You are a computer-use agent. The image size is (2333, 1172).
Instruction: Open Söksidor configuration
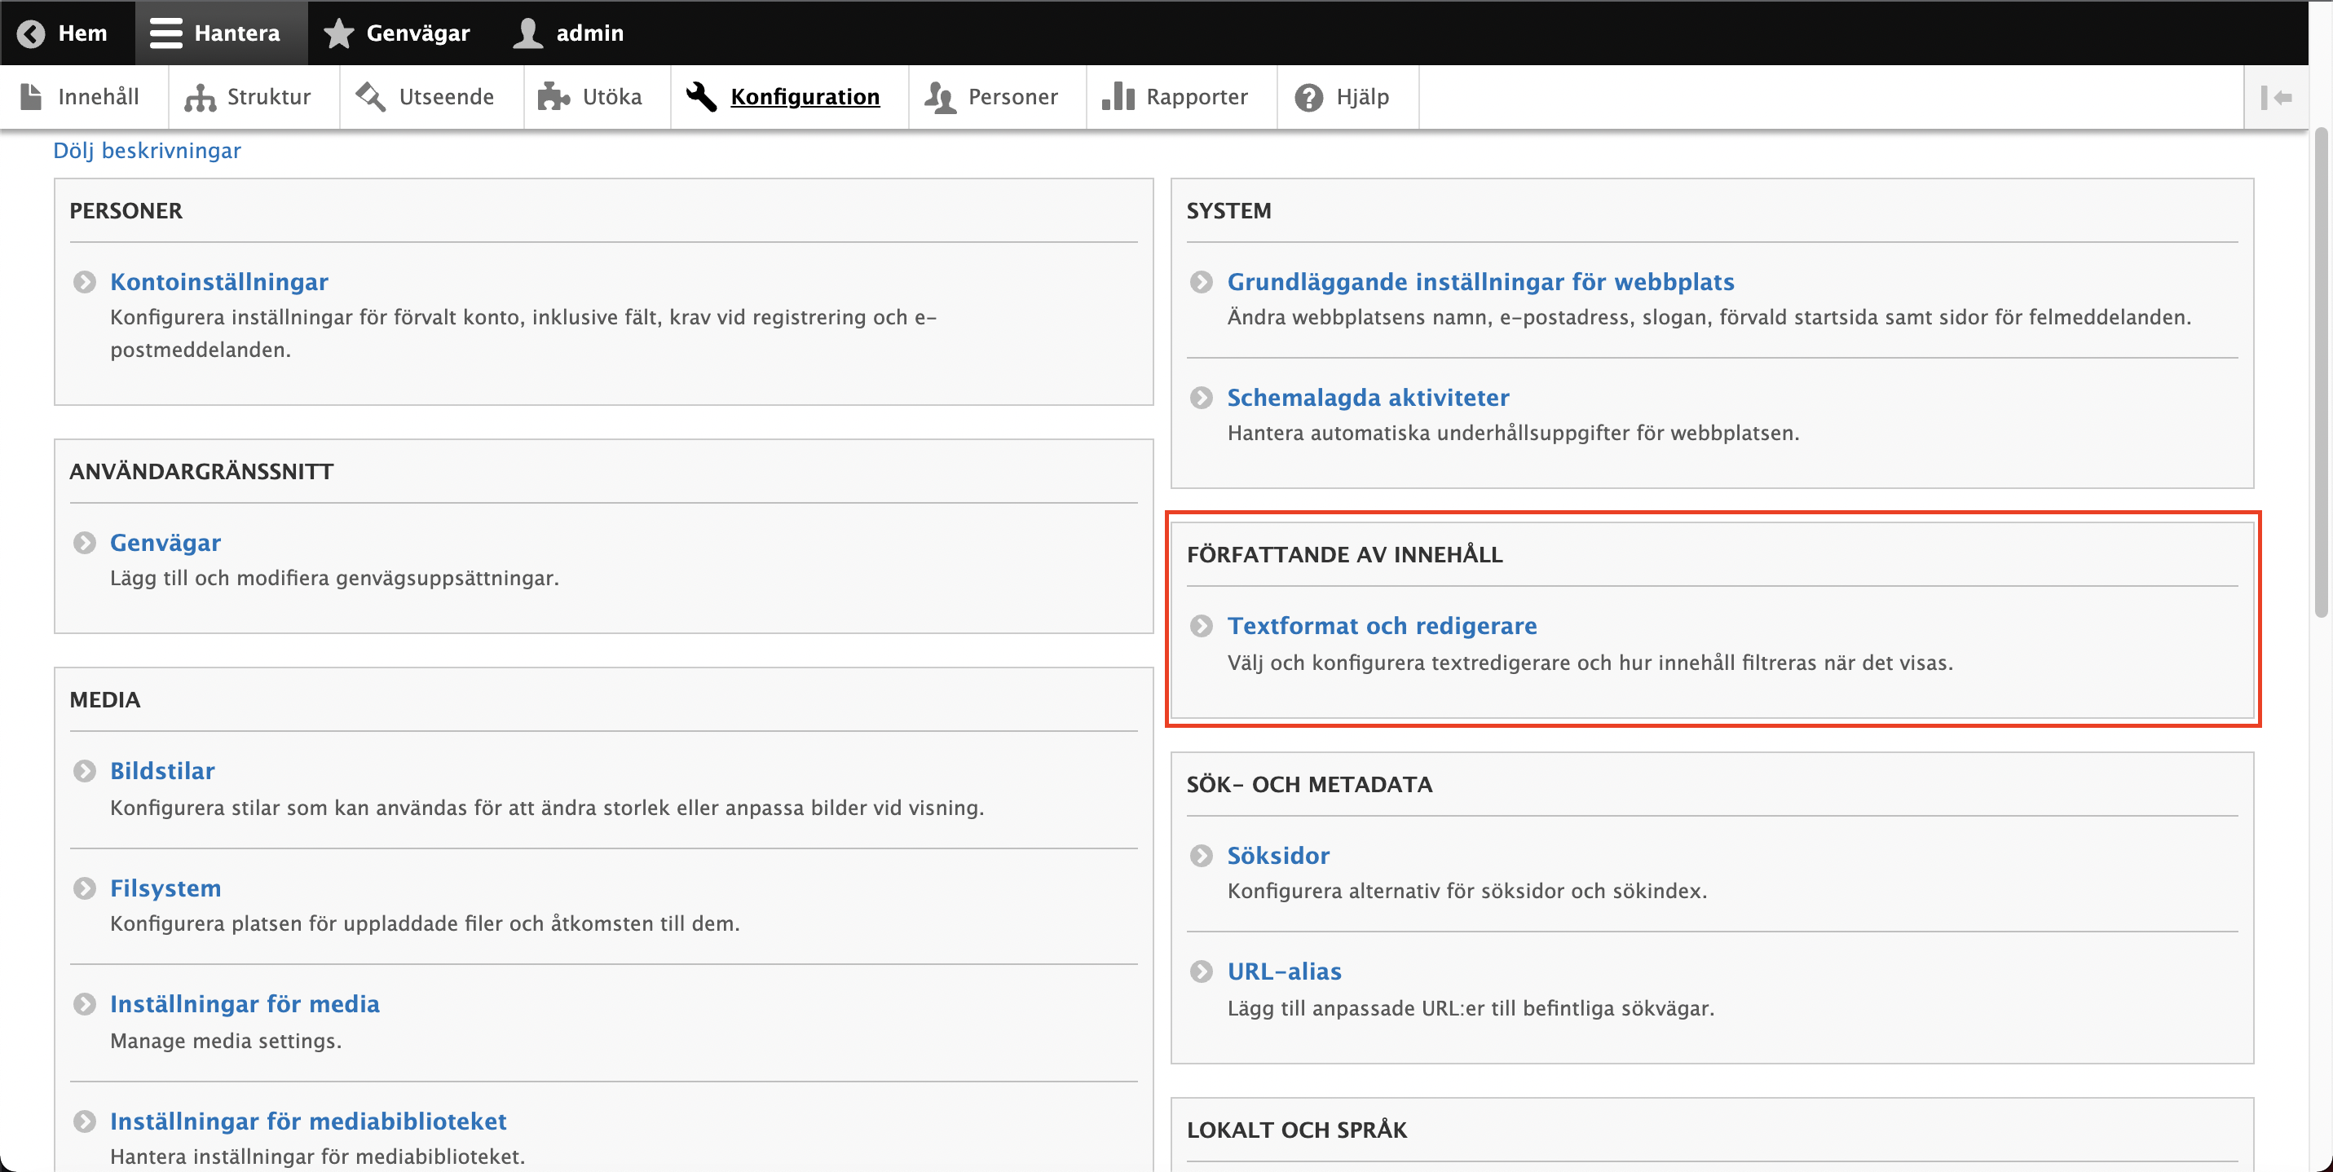1278,857
